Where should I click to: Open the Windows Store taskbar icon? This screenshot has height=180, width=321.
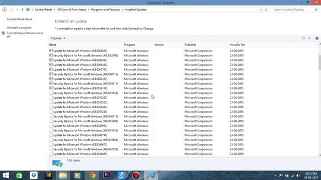(19, 175)
